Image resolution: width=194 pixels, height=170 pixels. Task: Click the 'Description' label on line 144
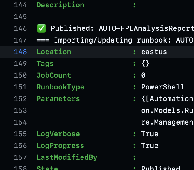(60, 5)
